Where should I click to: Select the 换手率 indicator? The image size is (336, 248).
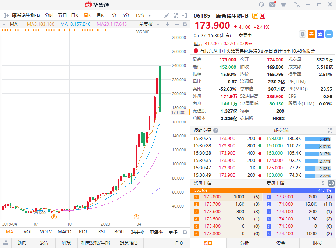138,232
